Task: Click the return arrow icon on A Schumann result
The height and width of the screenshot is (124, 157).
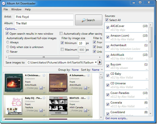Action: coord(89,93)
